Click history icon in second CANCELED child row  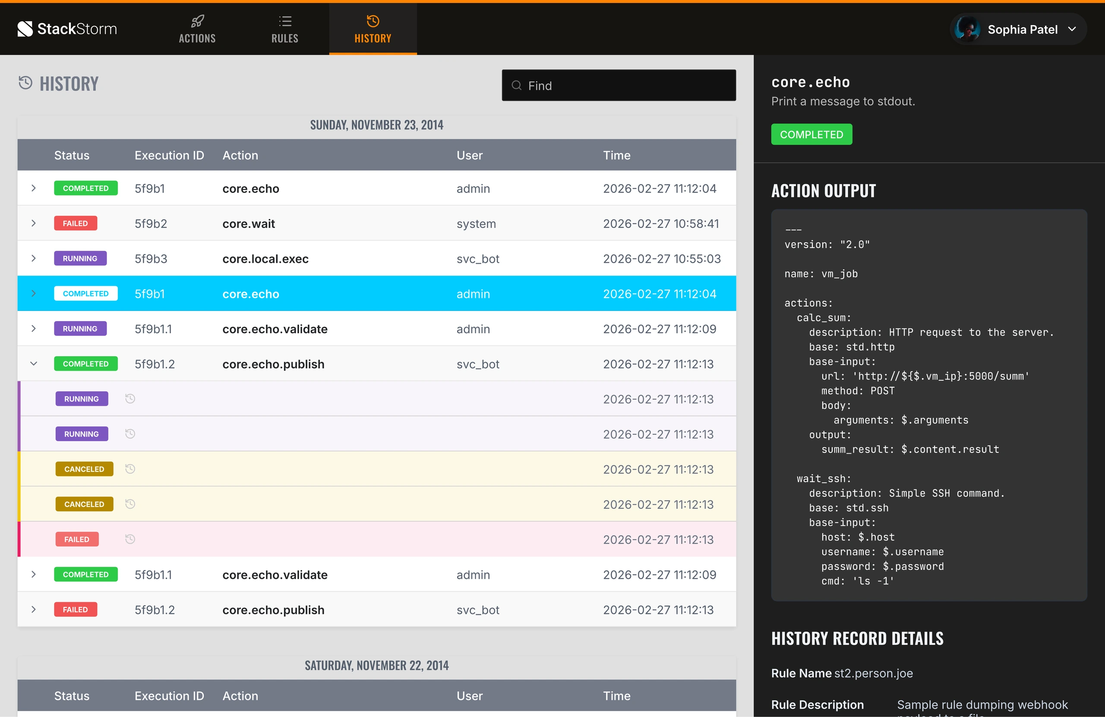130,504
